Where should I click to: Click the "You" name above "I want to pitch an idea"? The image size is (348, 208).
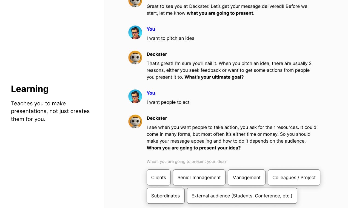(151, 29)
